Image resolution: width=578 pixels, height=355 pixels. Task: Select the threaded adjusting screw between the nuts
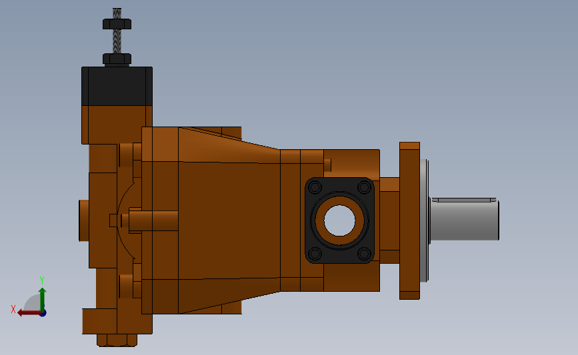coord(117,41)
